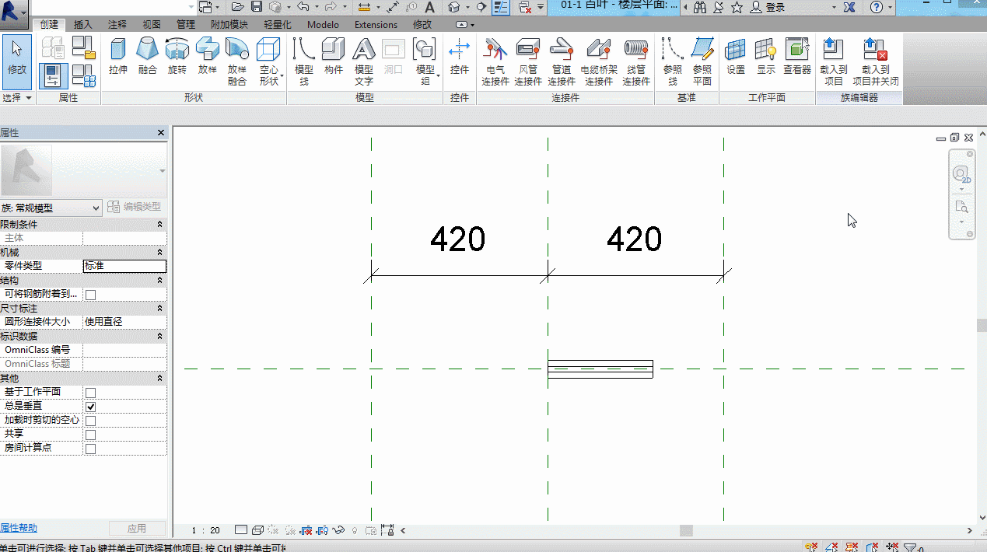This screenshot has height=552, width=987.
Task: Collapse the 限制条件 section
Action: (x=160, y=225)
